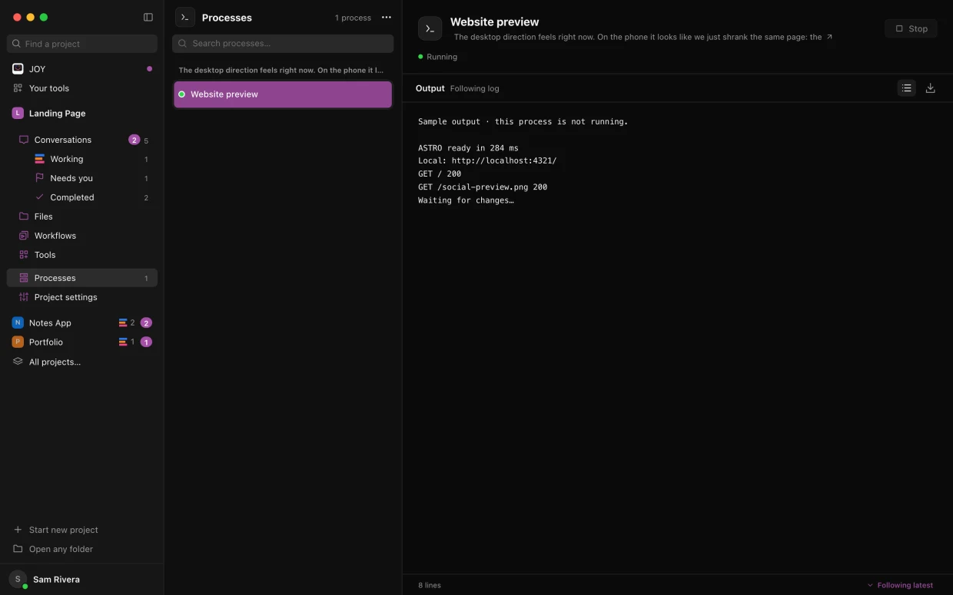
Task: Open All projects…
Action: (x=82, y=362)
